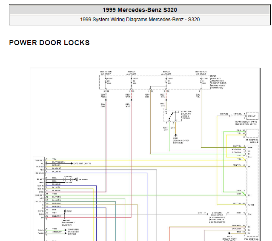Click the 'EXTERIOR LIGHTS' arrowhead

(72, 164)
